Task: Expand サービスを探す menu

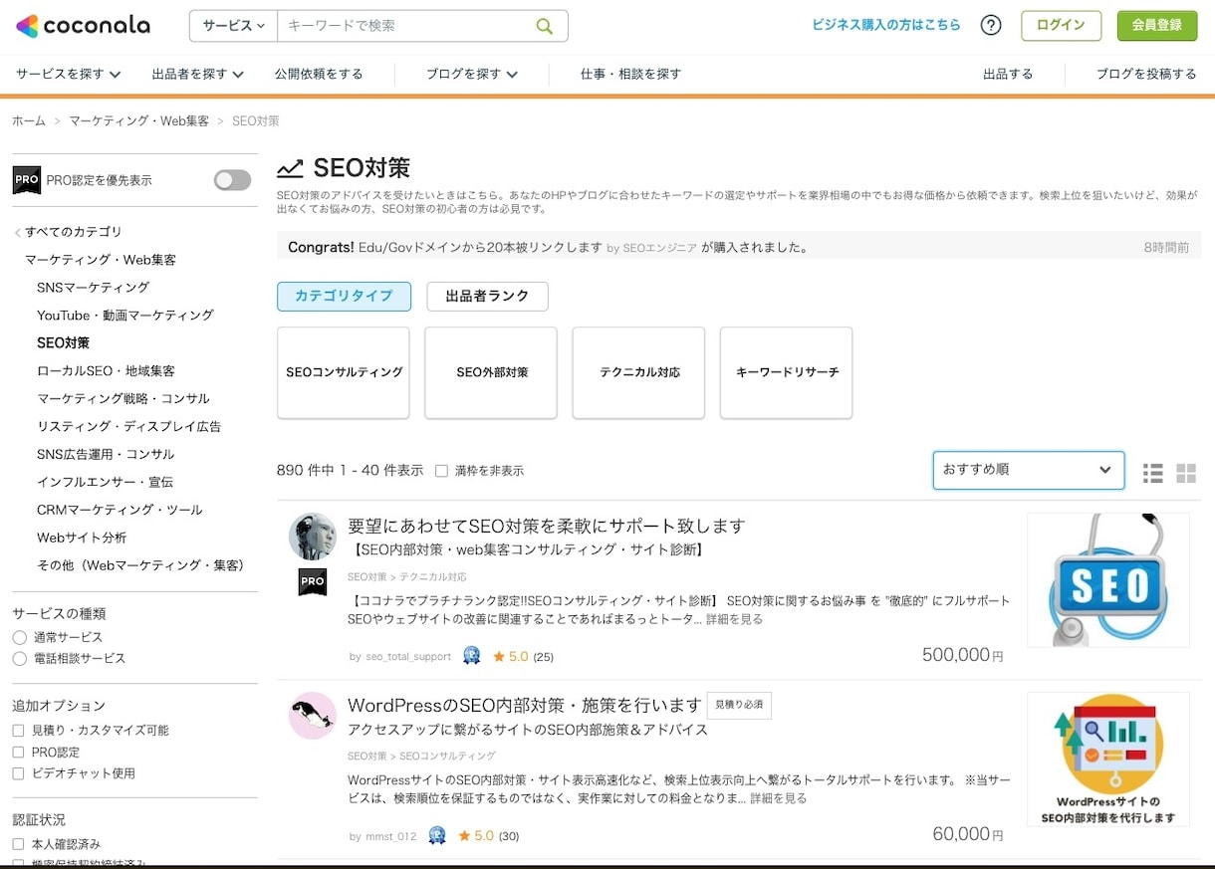Action: pos(69,74)
